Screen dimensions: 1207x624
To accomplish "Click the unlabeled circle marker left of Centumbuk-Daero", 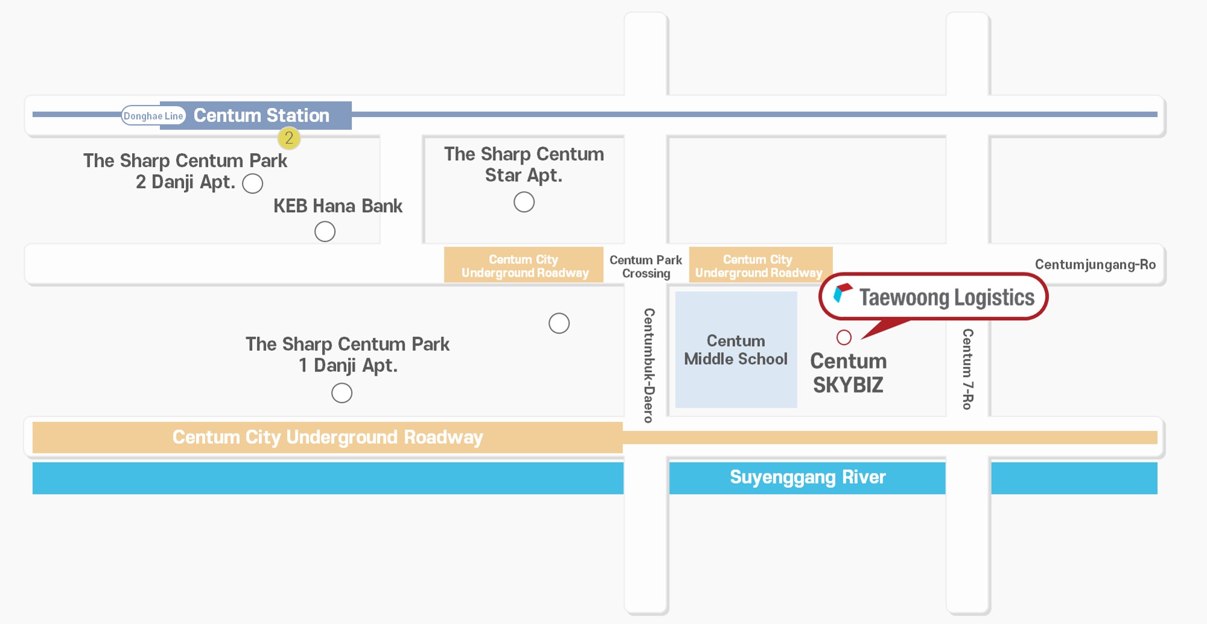I will pos(559,323).
